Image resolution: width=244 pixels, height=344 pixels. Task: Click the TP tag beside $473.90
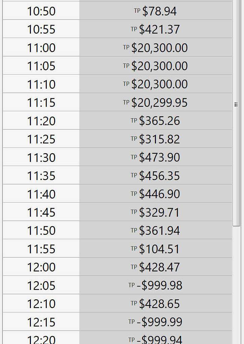(x=134, y=157)
